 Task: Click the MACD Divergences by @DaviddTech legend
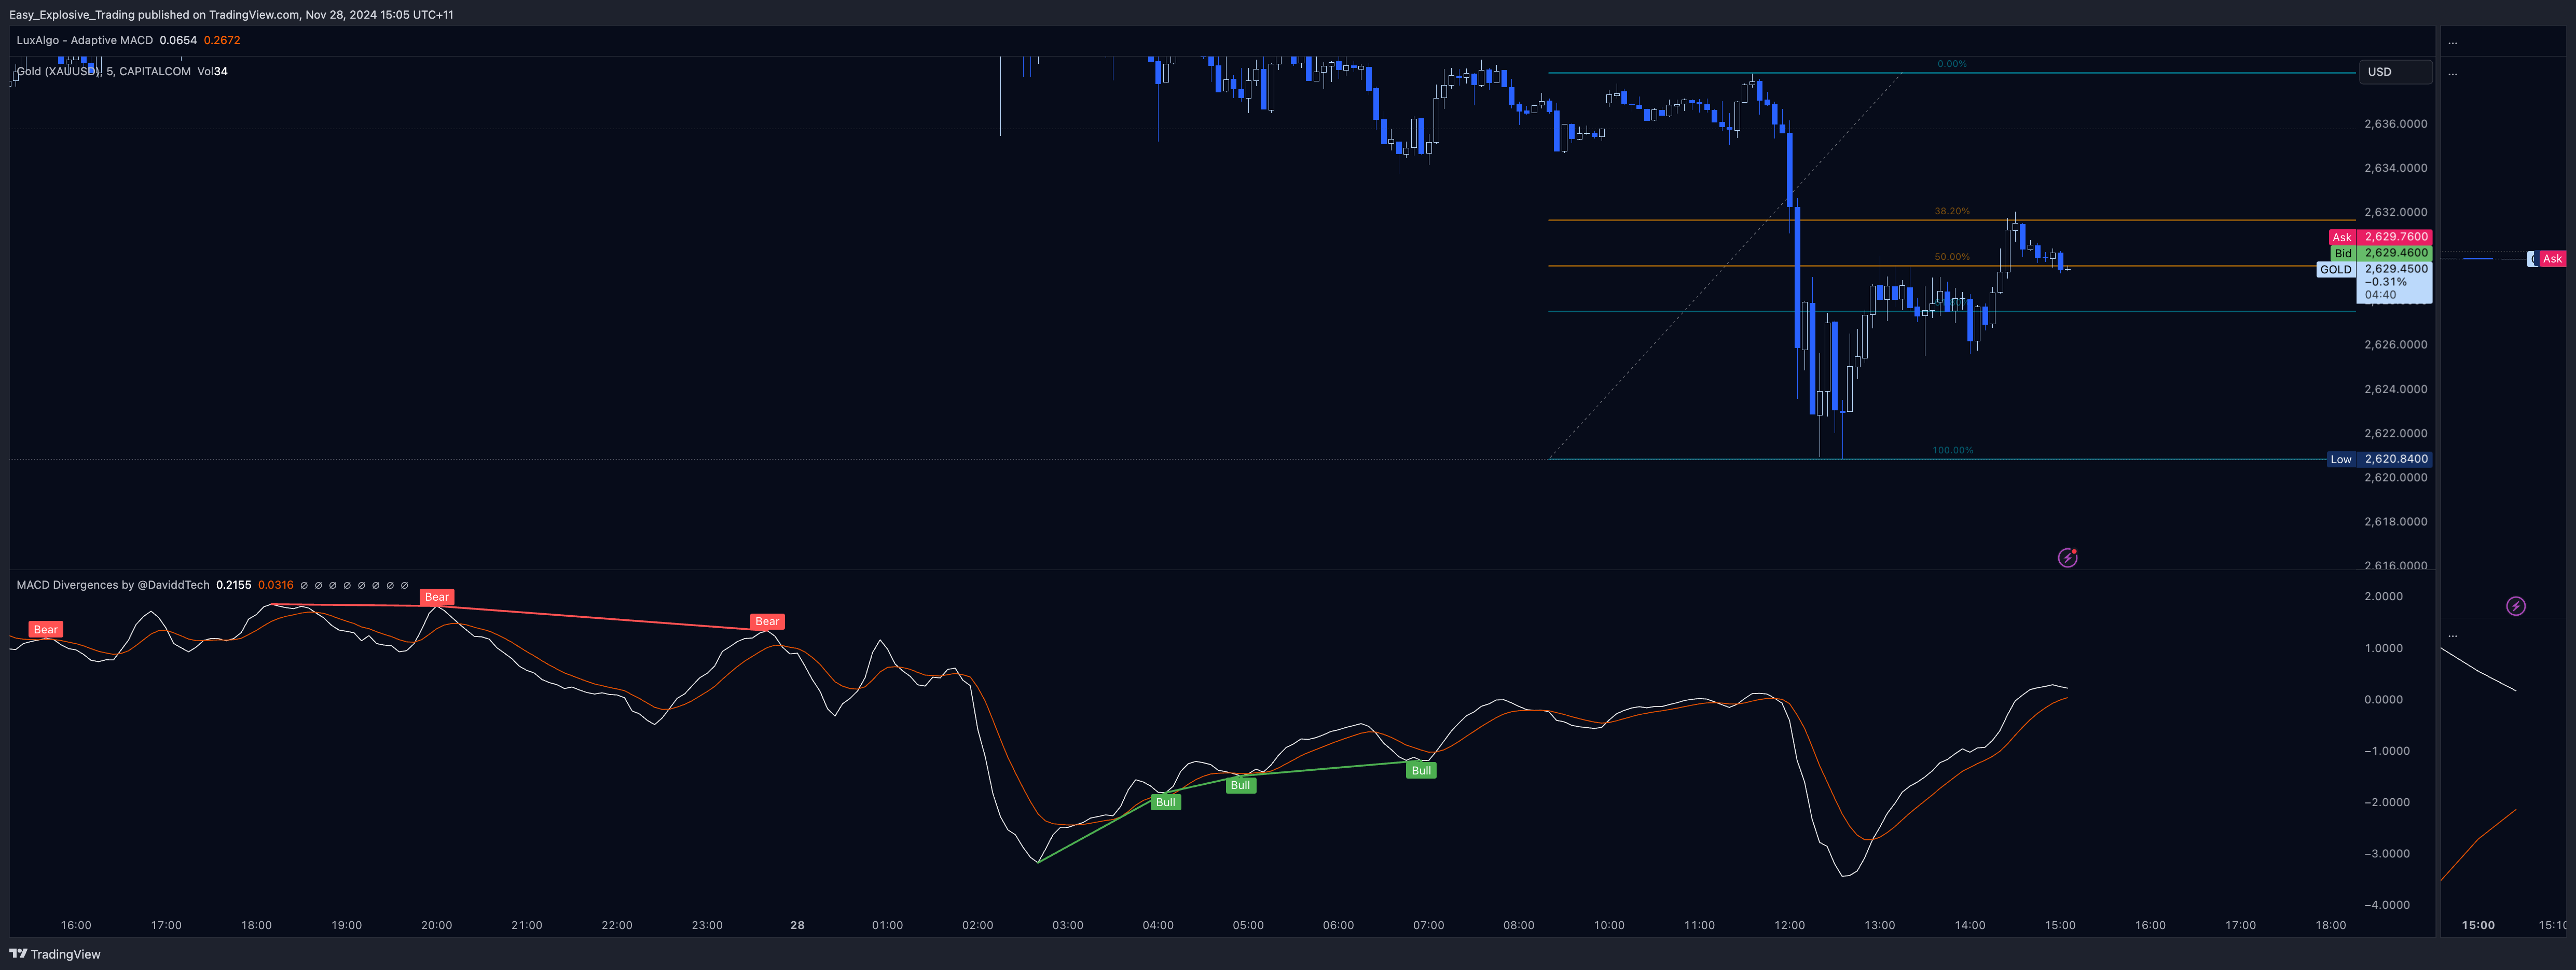click(x=113, y=585)
